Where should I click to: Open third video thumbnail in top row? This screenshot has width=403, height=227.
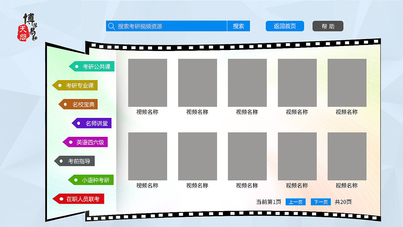(x=247, y=83)
